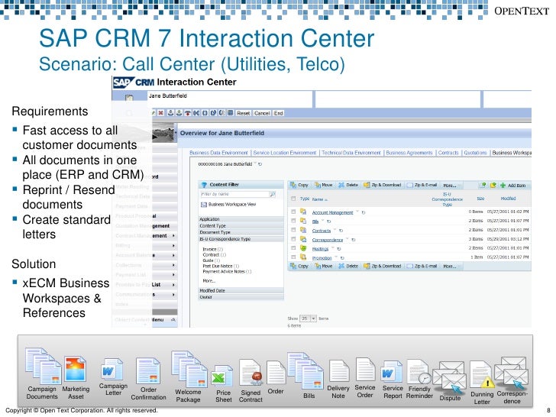Image resolution: width=556 pixels, height=417 pixels.
Task: Tick the checkbox for Account Management
Action: (x=293, y=212)
